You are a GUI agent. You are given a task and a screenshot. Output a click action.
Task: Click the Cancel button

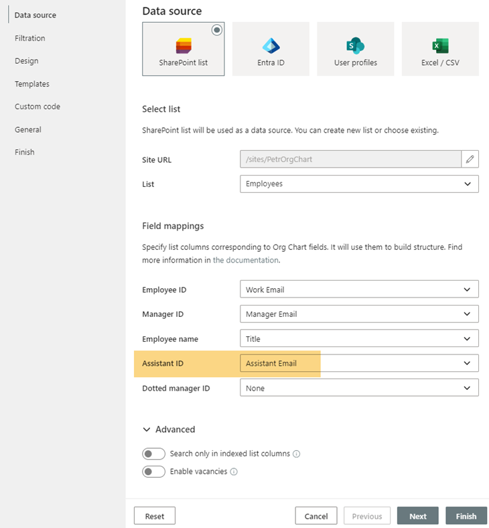pyautogui.click(x=316, y=516)
